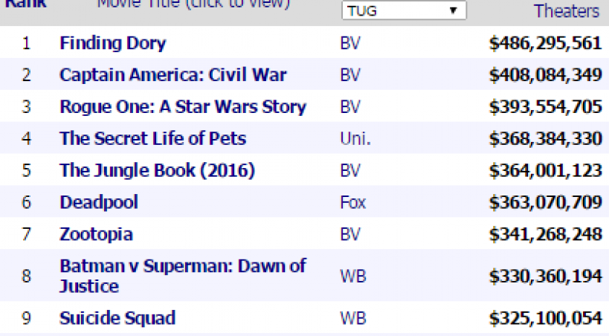Screen dimensions: 609x336
Task: Sort by the Movie Title column header
Action: point(193,4)
